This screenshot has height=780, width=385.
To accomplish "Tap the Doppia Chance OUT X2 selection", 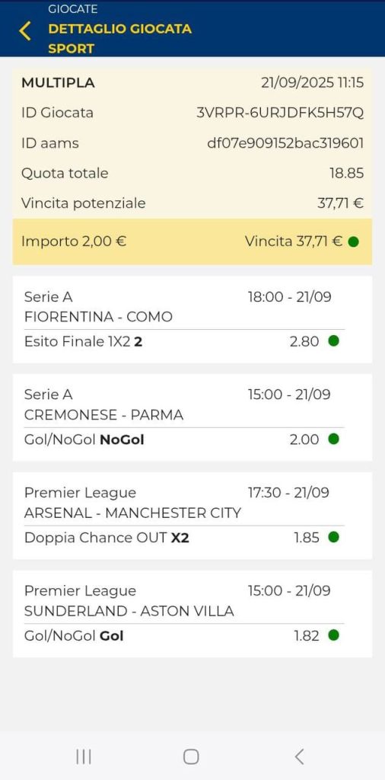I will coord(107,538).
